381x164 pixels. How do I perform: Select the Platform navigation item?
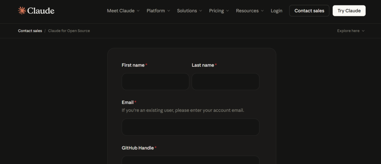(156, 11)
